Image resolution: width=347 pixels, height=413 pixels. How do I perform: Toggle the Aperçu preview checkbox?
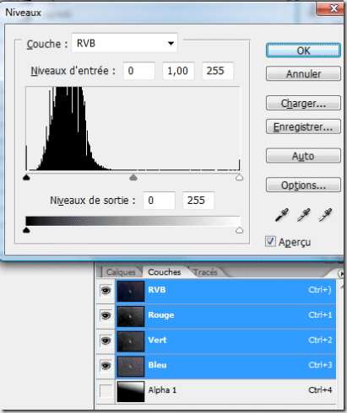pos(270,241)
